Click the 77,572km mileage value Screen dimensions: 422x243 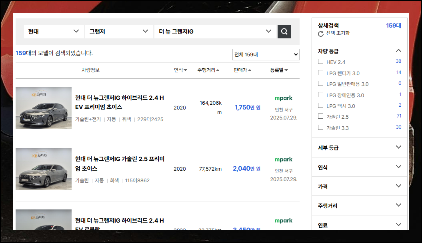tap(210, 169)
